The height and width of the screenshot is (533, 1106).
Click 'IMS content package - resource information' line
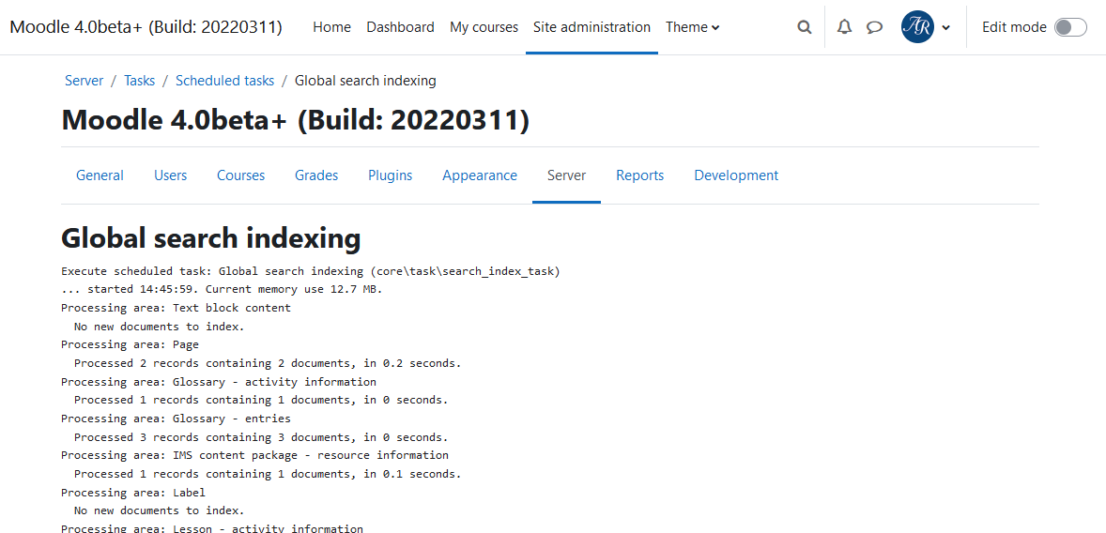click(x=254, y=455)
